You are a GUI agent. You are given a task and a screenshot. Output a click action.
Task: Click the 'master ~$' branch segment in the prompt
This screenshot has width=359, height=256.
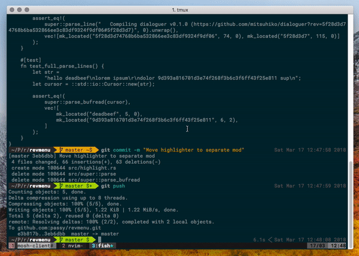(x=77, y=150)
